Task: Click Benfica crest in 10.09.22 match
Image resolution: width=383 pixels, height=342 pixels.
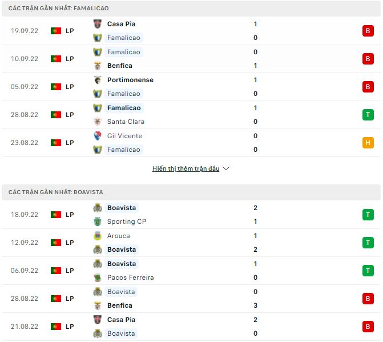Action: click(98, 66)
